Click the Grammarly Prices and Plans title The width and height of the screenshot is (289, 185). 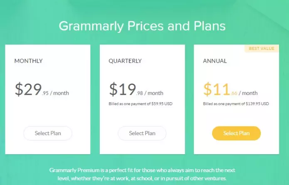pyautogui.click(x=142, y=26)
